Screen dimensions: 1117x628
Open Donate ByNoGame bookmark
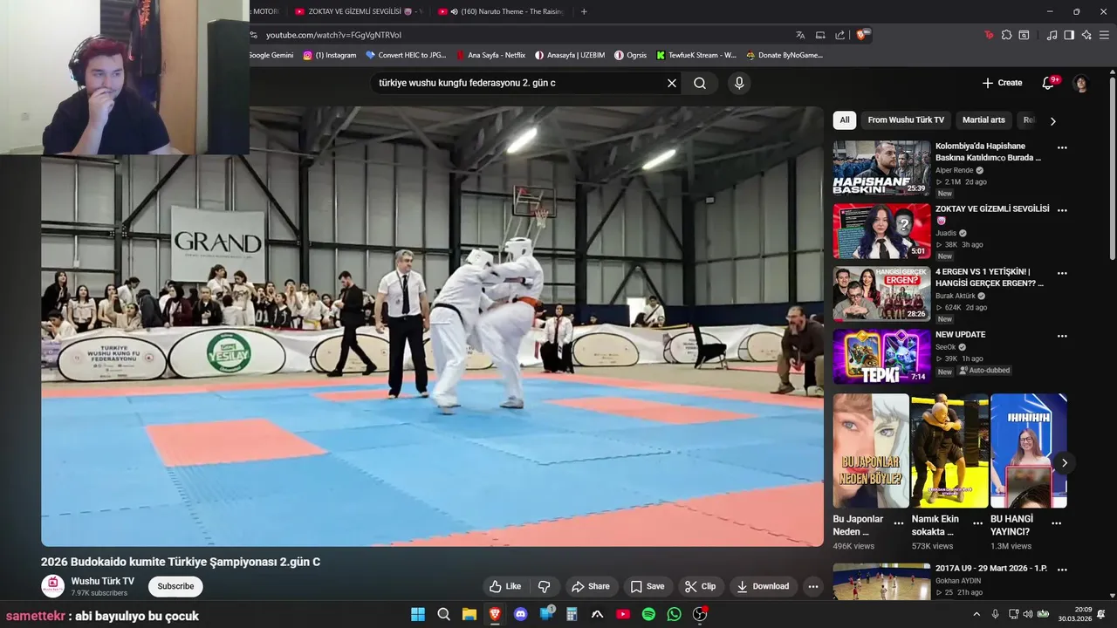(785, 55)
